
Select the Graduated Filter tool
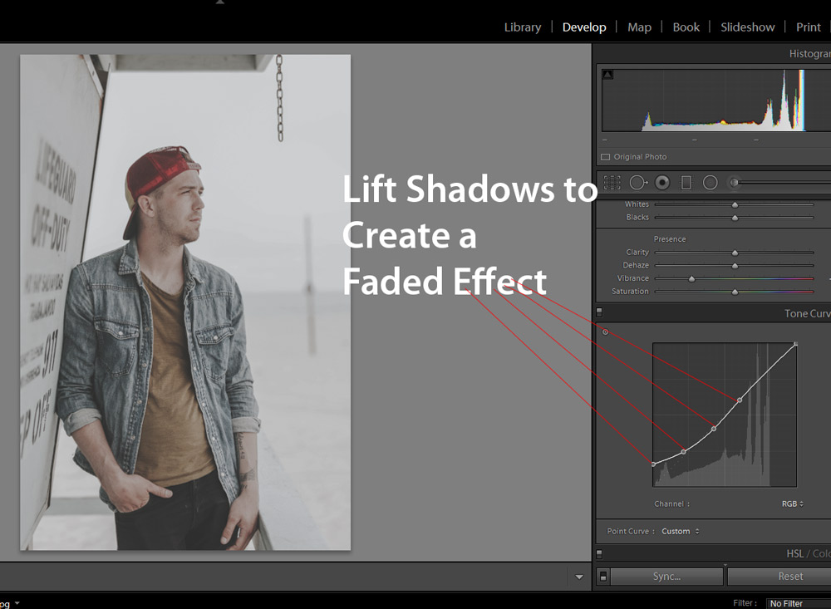tap(686, 182)
